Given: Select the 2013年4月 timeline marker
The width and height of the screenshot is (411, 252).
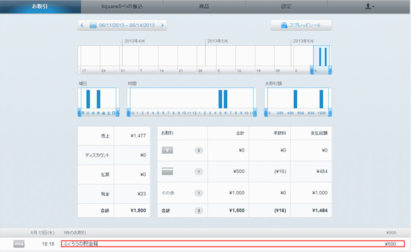Looking at the screenshot, I should pyautogui.click(x=135, y=41).
